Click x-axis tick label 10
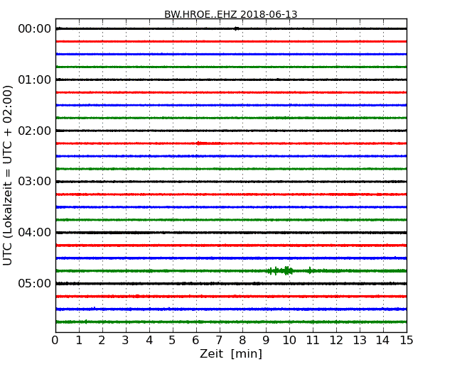Viewport: 462px width, 369px height. tap(289, 341)
